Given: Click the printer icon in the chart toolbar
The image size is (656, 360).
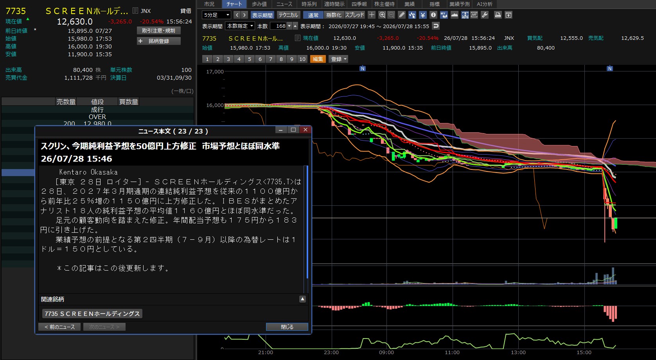Looking at the screenshot, I should 498,15.
